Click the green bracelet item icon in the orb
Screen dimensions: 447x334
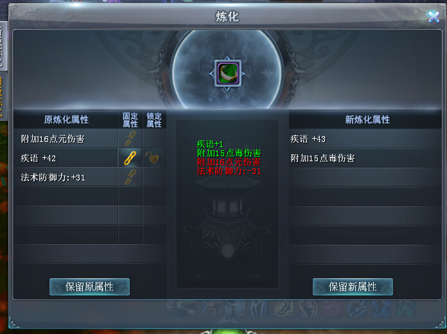(228, 73)
